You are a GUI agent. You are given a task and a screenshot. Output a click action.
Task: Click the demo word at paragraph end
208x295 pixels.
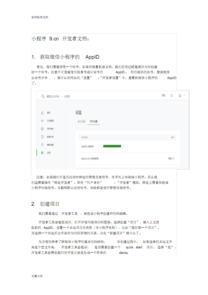pyautogui.click(x=123, y=253)
